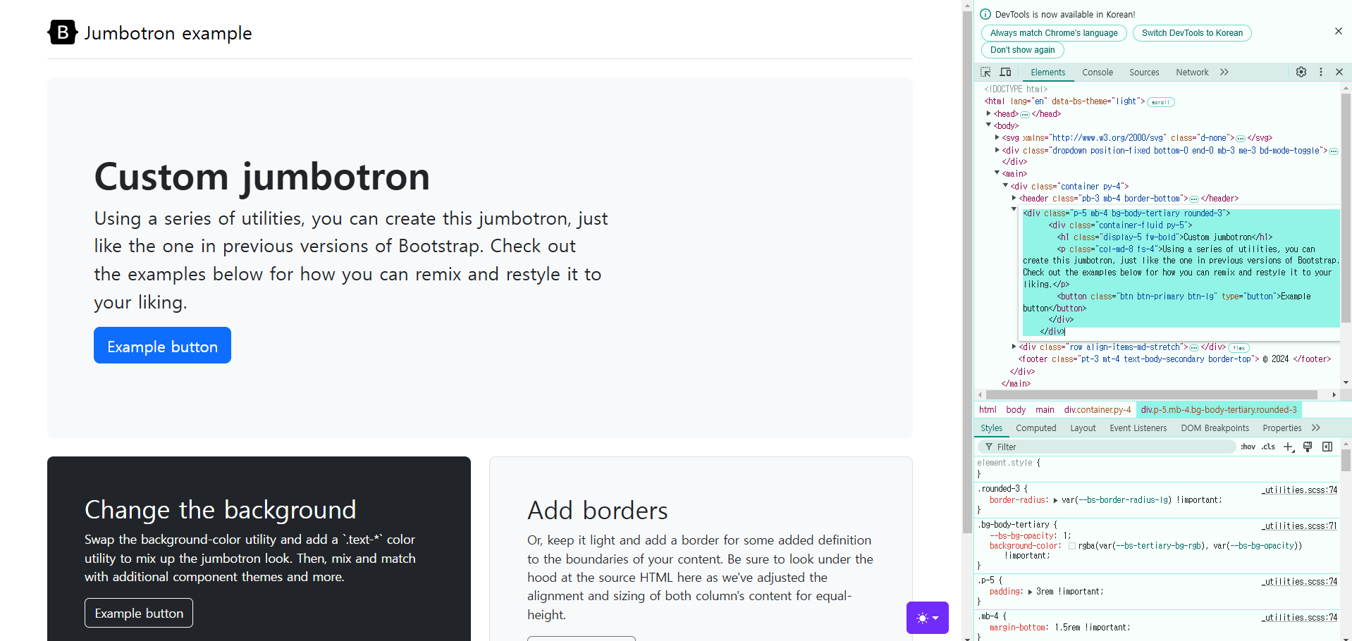Expand the ellipsis in the svg element

click(1241, 138)
